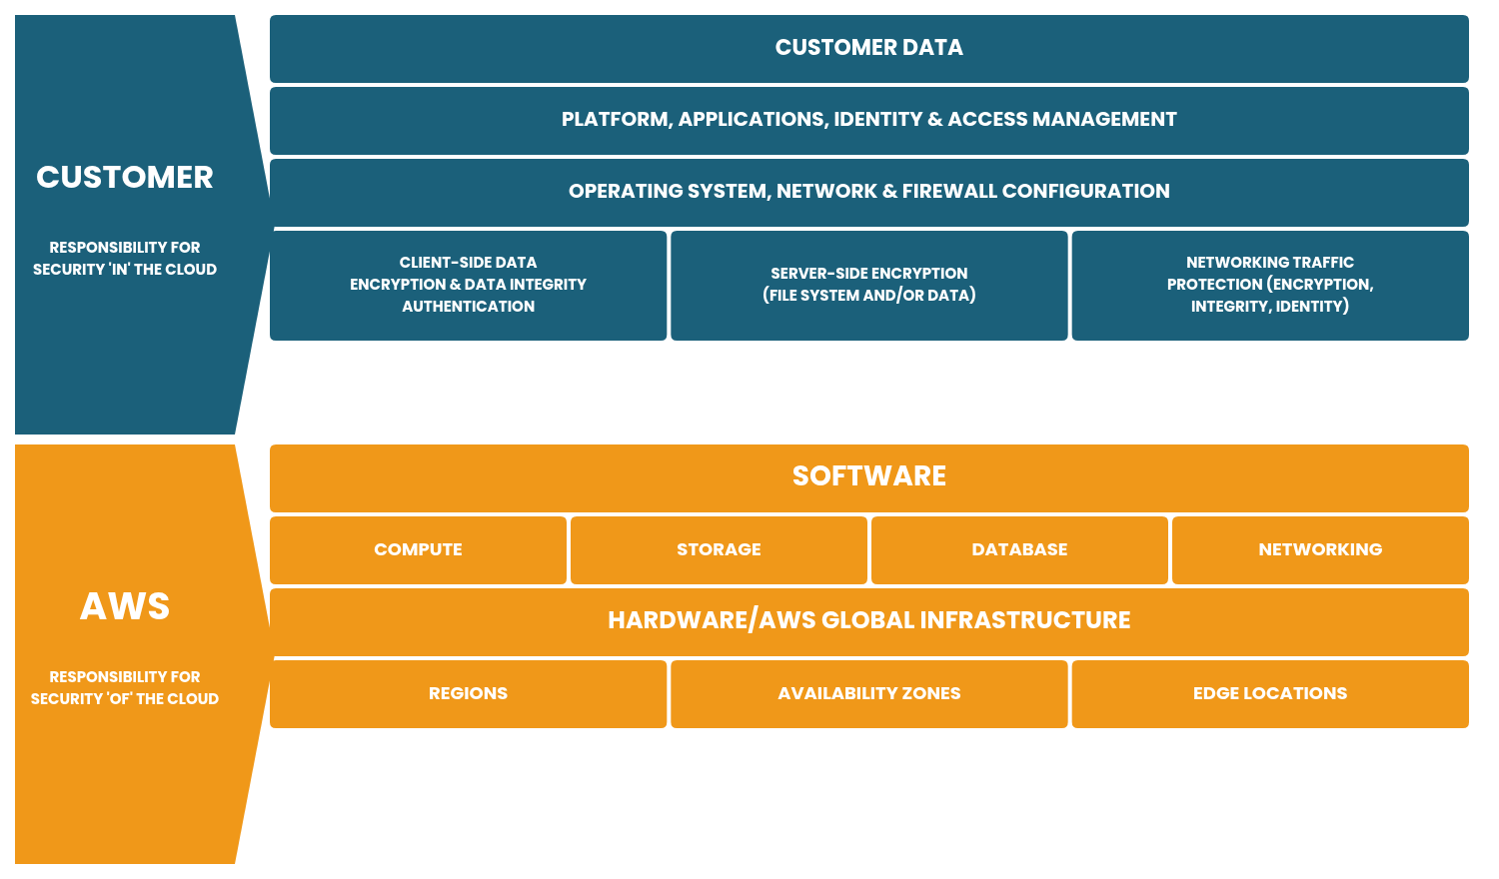
Task: Click Operating System, Network & Firewall Configuration block
Action: (x=868, y=193)
